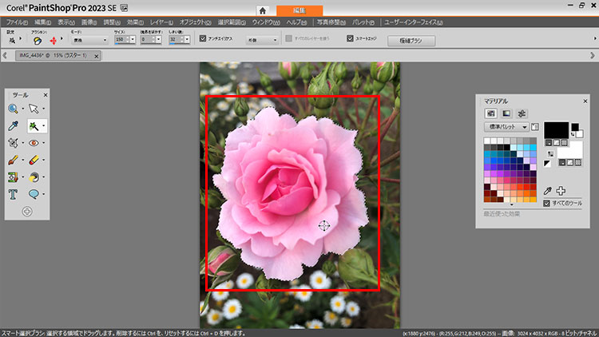The height and width of the screenshot is (337, 599).
Task: Select the Eraser tool
Action: [34, 160]
